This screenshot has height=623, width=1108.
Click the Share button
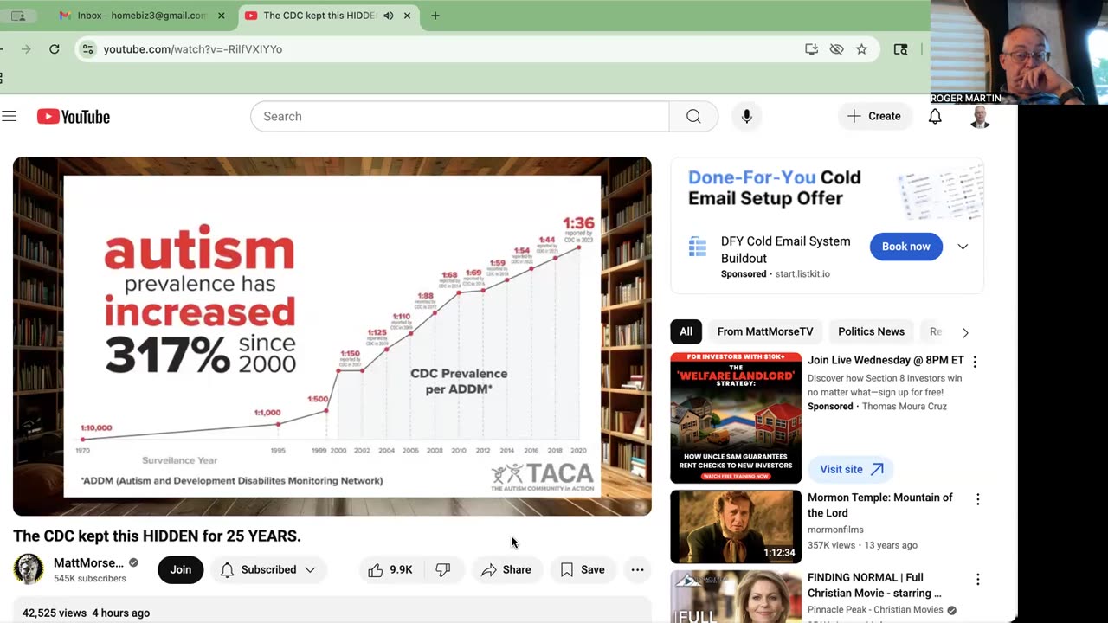click(506, 569)
